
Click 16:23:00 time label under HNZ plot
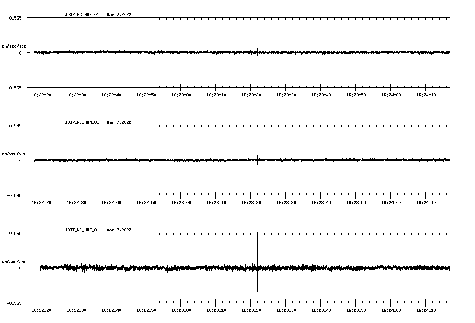click(x=181, y=310)
